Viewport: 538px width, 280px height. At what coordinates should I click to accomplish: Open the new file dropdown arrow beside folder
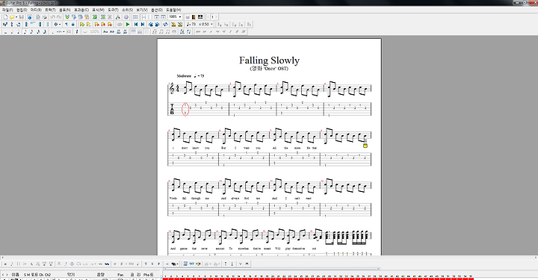pos(16,16)
